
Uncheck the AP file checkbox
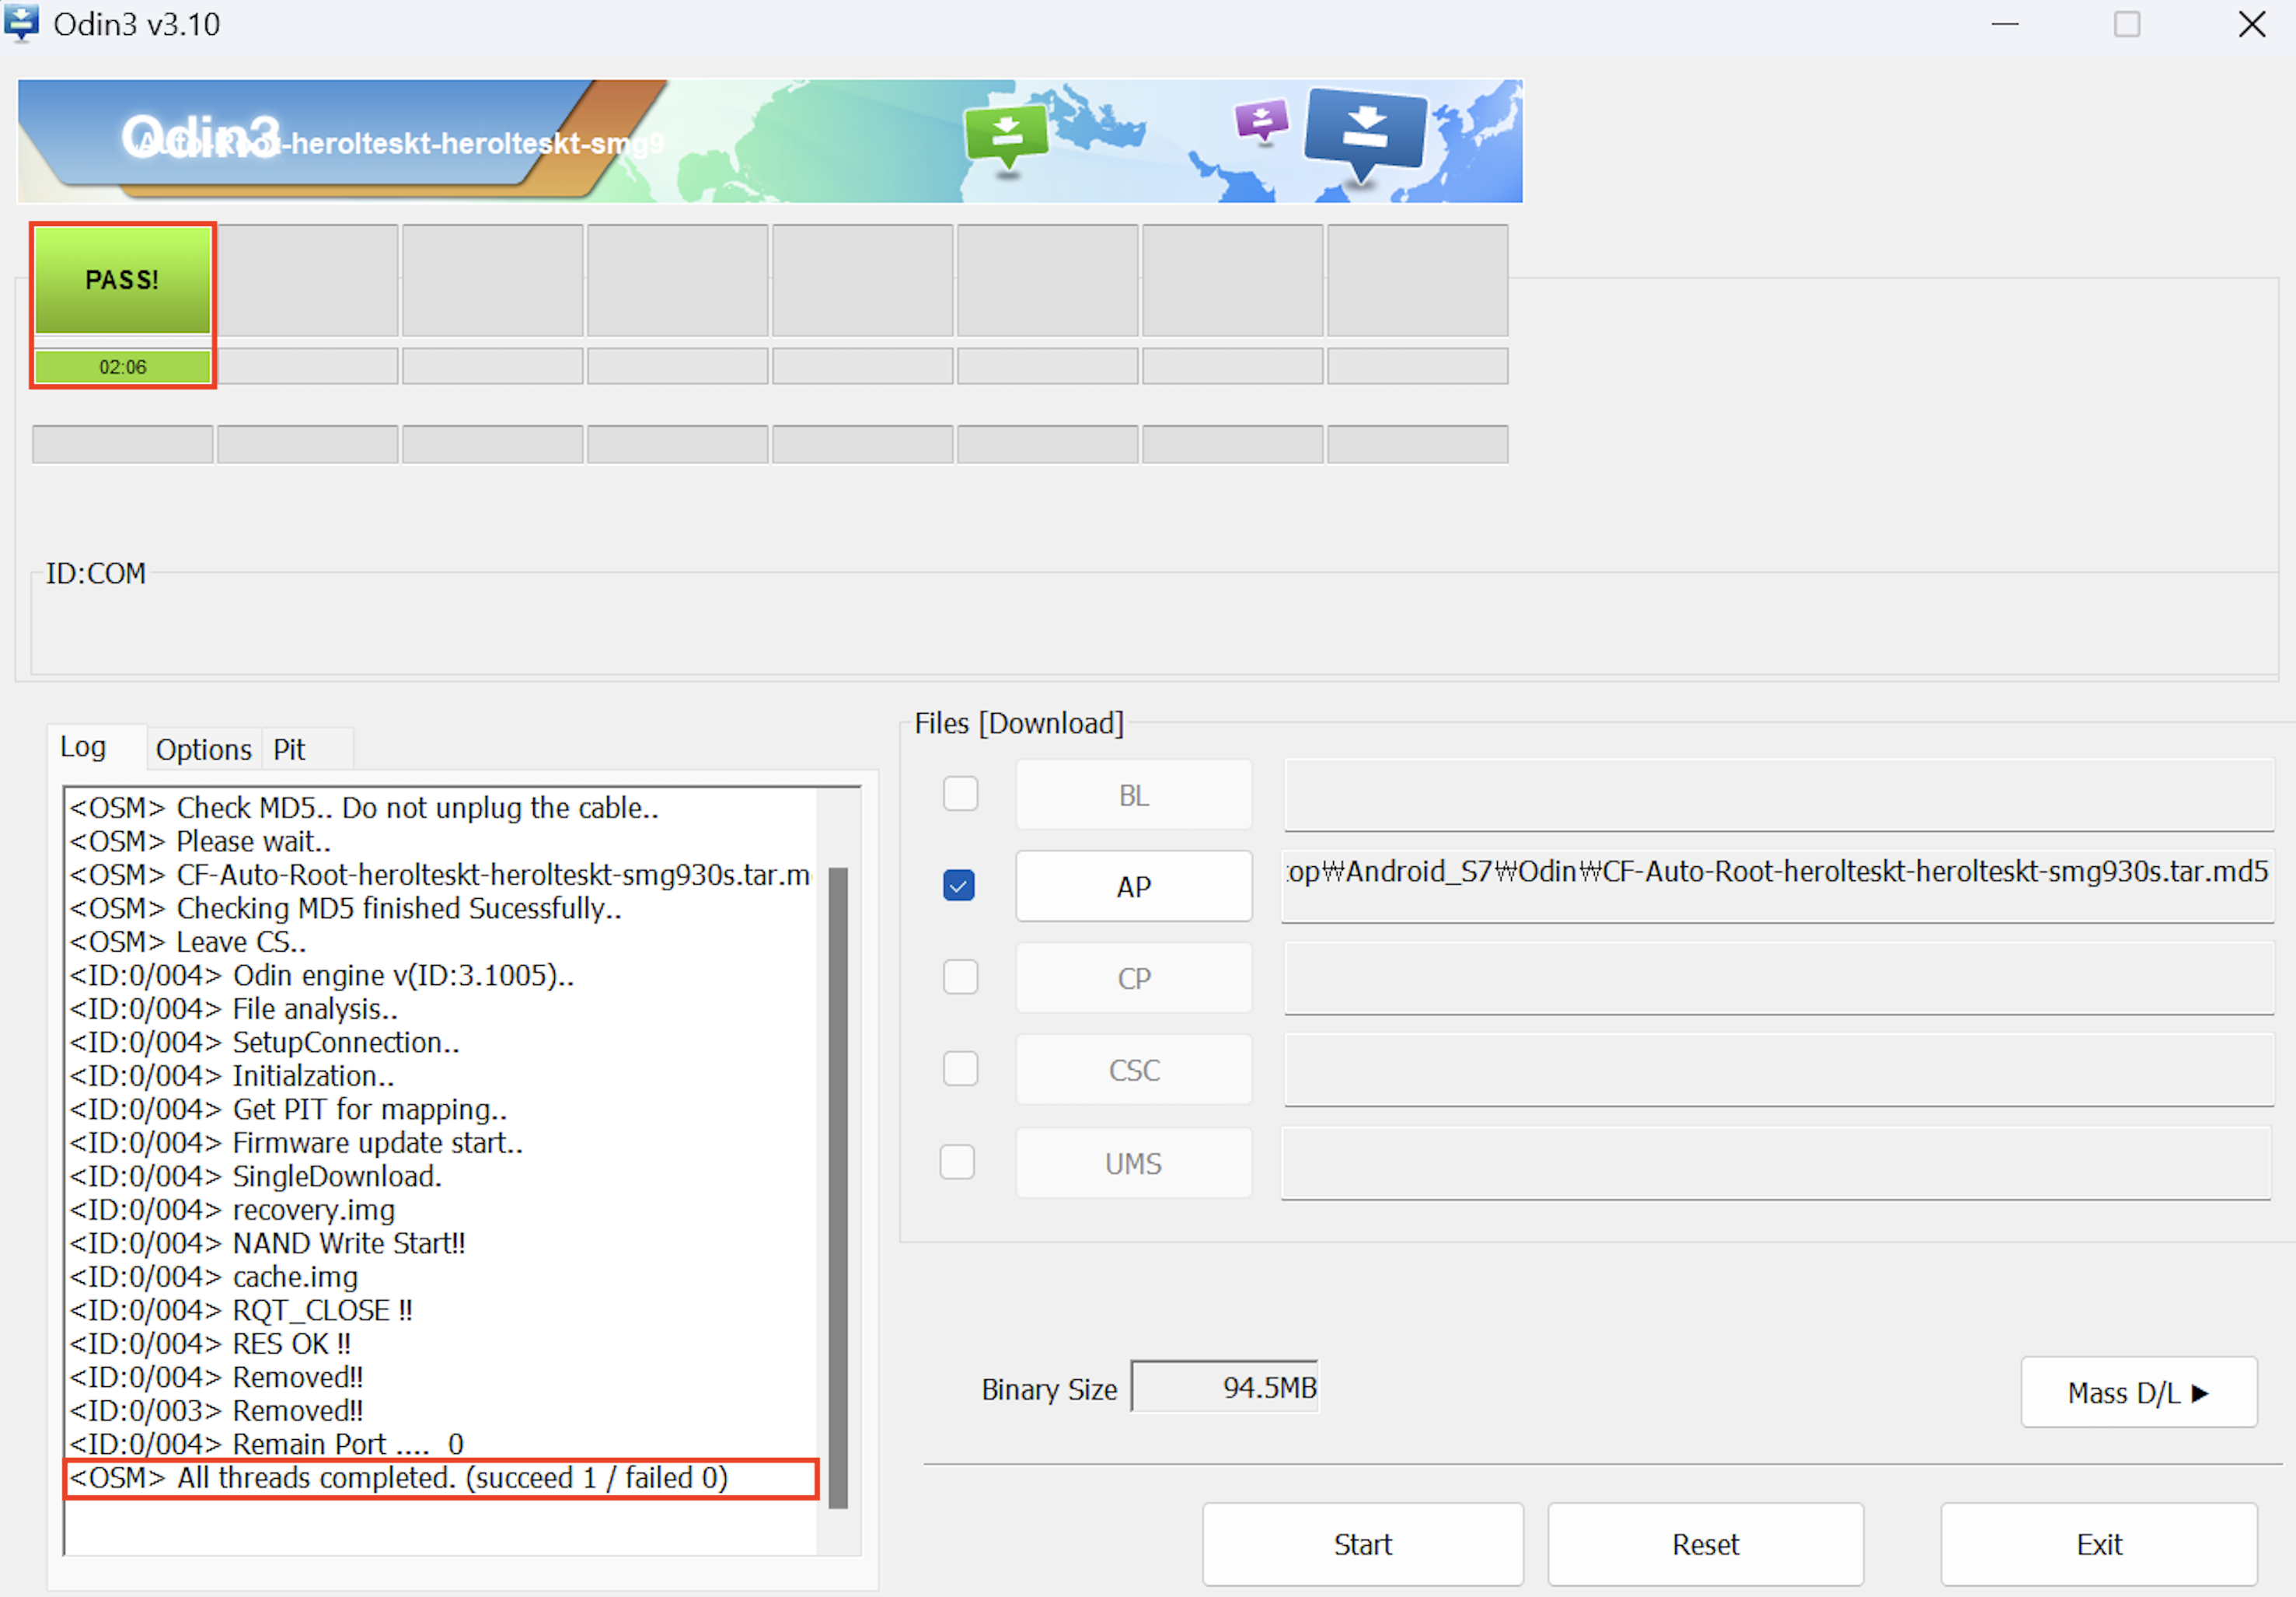coord(958,886)
